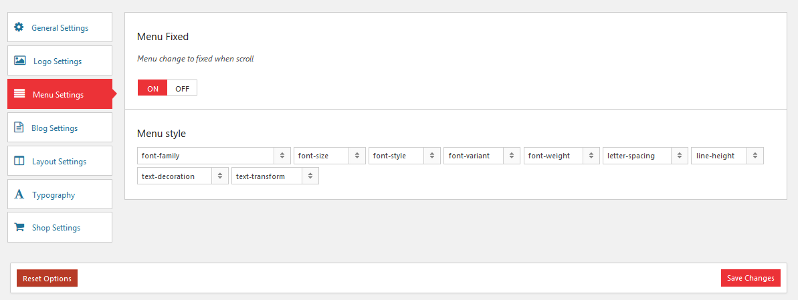Open the text-transform dropdown
Image resolution: width=798 pixels, height=300 pixels.
click(x=275, y=176)
